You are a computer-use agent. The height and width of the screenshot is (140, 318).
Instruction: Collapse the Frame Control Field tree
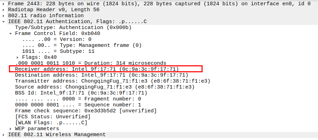(x=11, y=34)
